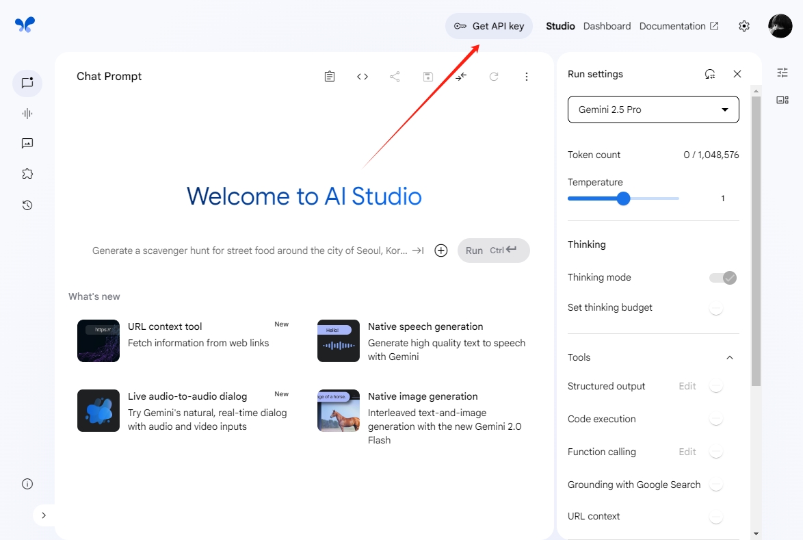Toggle Thinking mode switch
Screen dimensions: 803x540
[722, 278]
